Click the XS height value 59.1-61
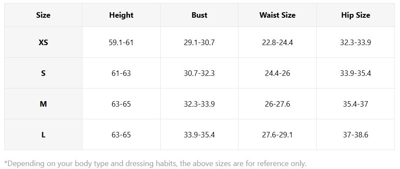This screenshot has height=169, width=400. click(121, 43)
